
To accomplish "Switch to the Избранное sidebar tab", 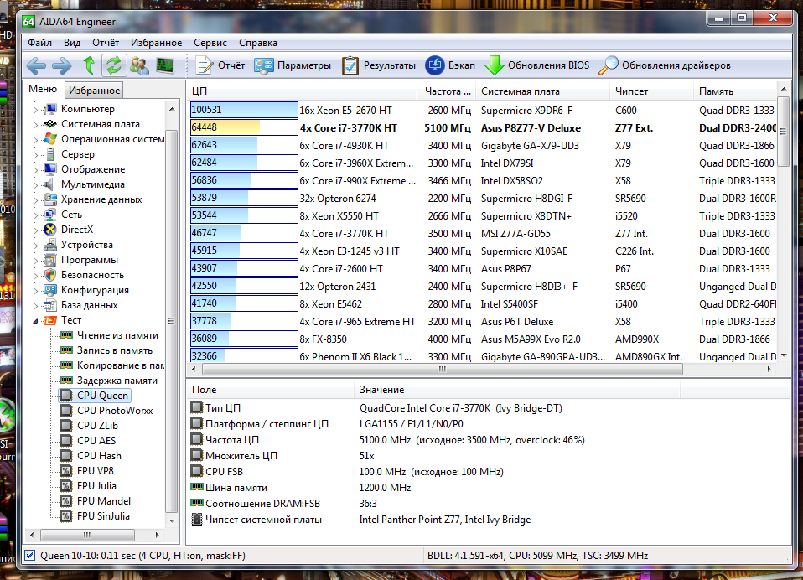I will tap(94, 91).
